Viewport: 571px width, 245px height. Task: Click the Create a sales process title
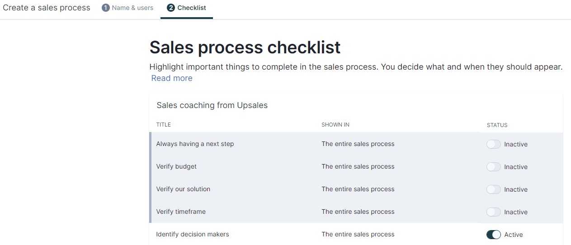pyautogui.click(x=47, y=8)
